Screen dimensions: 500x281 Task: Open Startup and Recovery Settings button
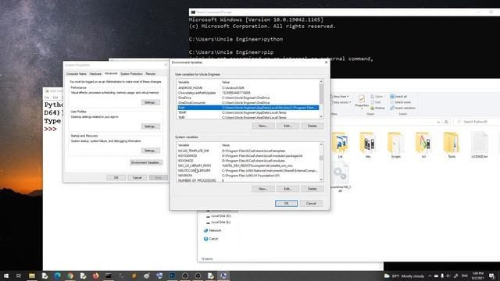tap(151, 151)
